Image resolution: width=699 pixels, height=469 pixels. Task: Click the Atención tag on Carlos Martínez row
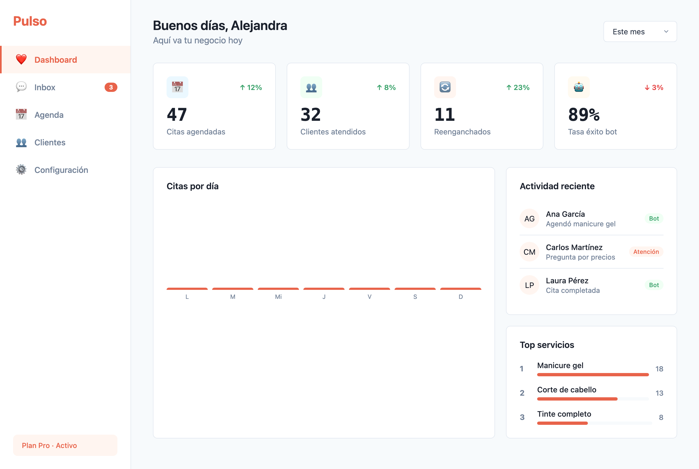coord(646,252)
